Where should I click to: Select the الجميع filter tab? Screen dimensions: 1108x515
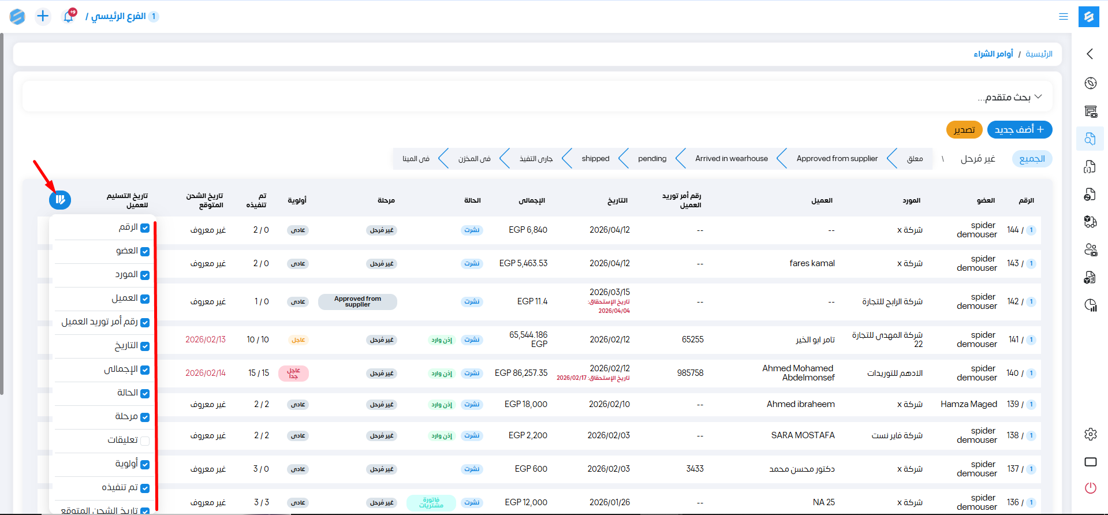(1032, 159)
